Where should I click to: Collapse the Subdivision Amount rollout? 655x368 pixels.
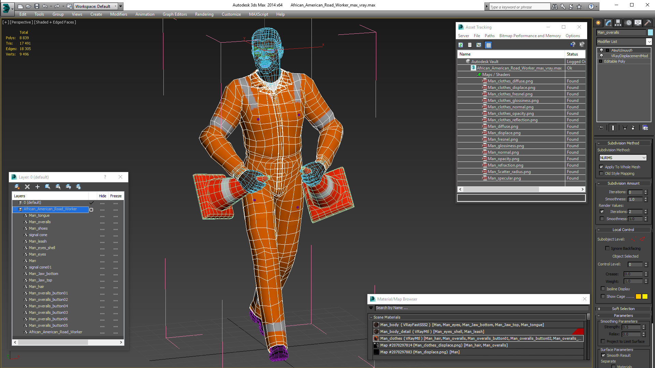[x=623, y=183]
